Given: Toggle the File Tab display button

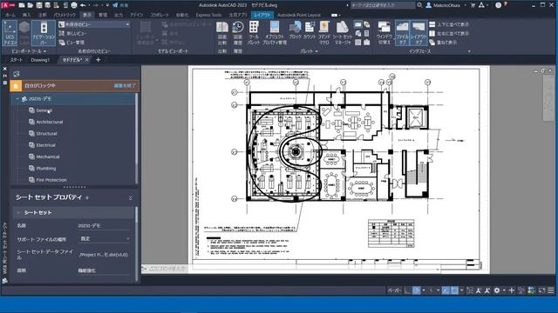Looking at the screenshot, I should coord(402,33).
